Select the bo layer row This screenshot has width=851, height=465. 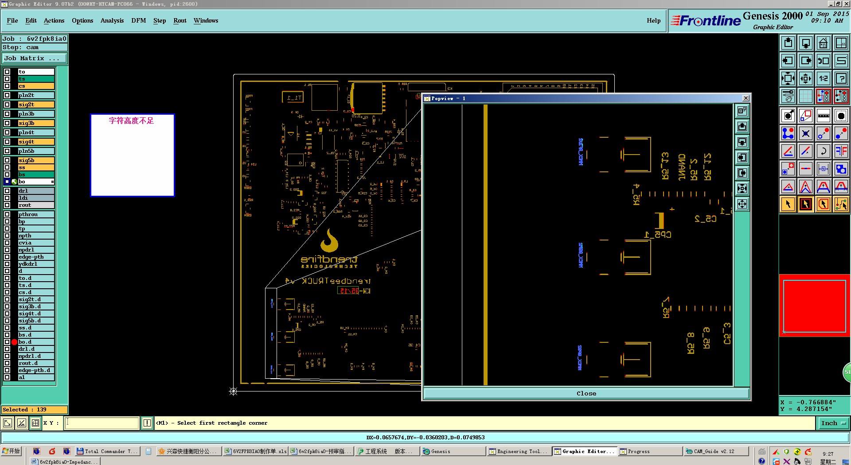(x=36, y=182)
